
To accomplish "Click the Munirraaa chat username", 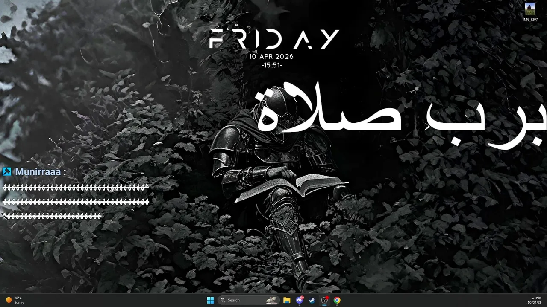I will pyautogui.click(x=38, y=172).
